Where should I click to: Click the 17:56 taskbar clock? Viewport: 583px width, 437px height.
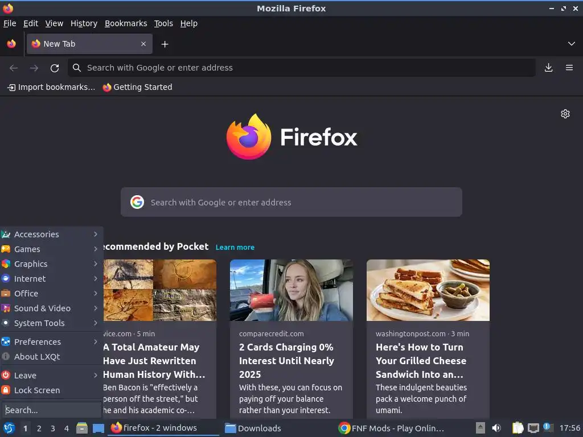click(x=569, y=428)
